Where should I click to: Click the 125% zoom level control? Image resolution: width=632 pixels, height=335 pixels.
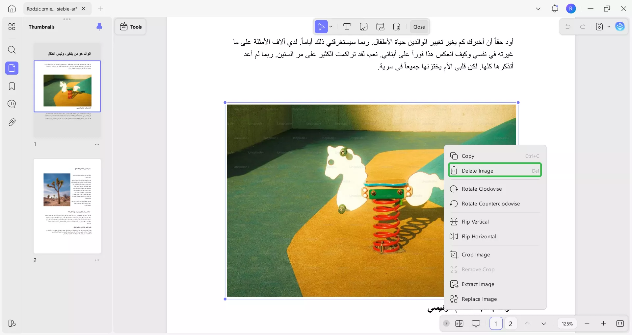click(567, 323)
